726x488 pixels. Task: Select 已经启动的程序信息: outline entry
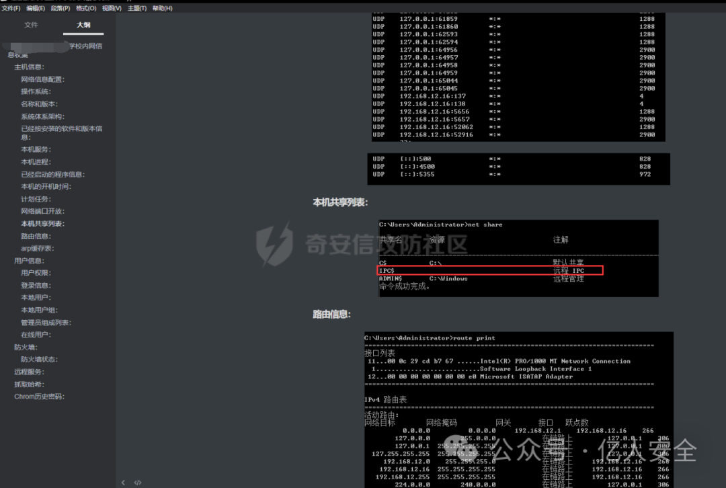coord(53,175)
